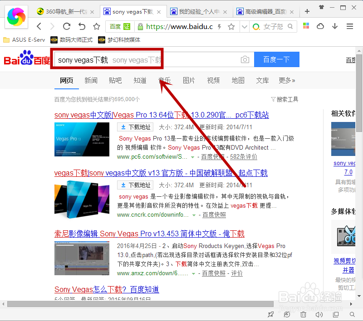
Task: Click the magnifier in browser search box
Action: point(290,26)
